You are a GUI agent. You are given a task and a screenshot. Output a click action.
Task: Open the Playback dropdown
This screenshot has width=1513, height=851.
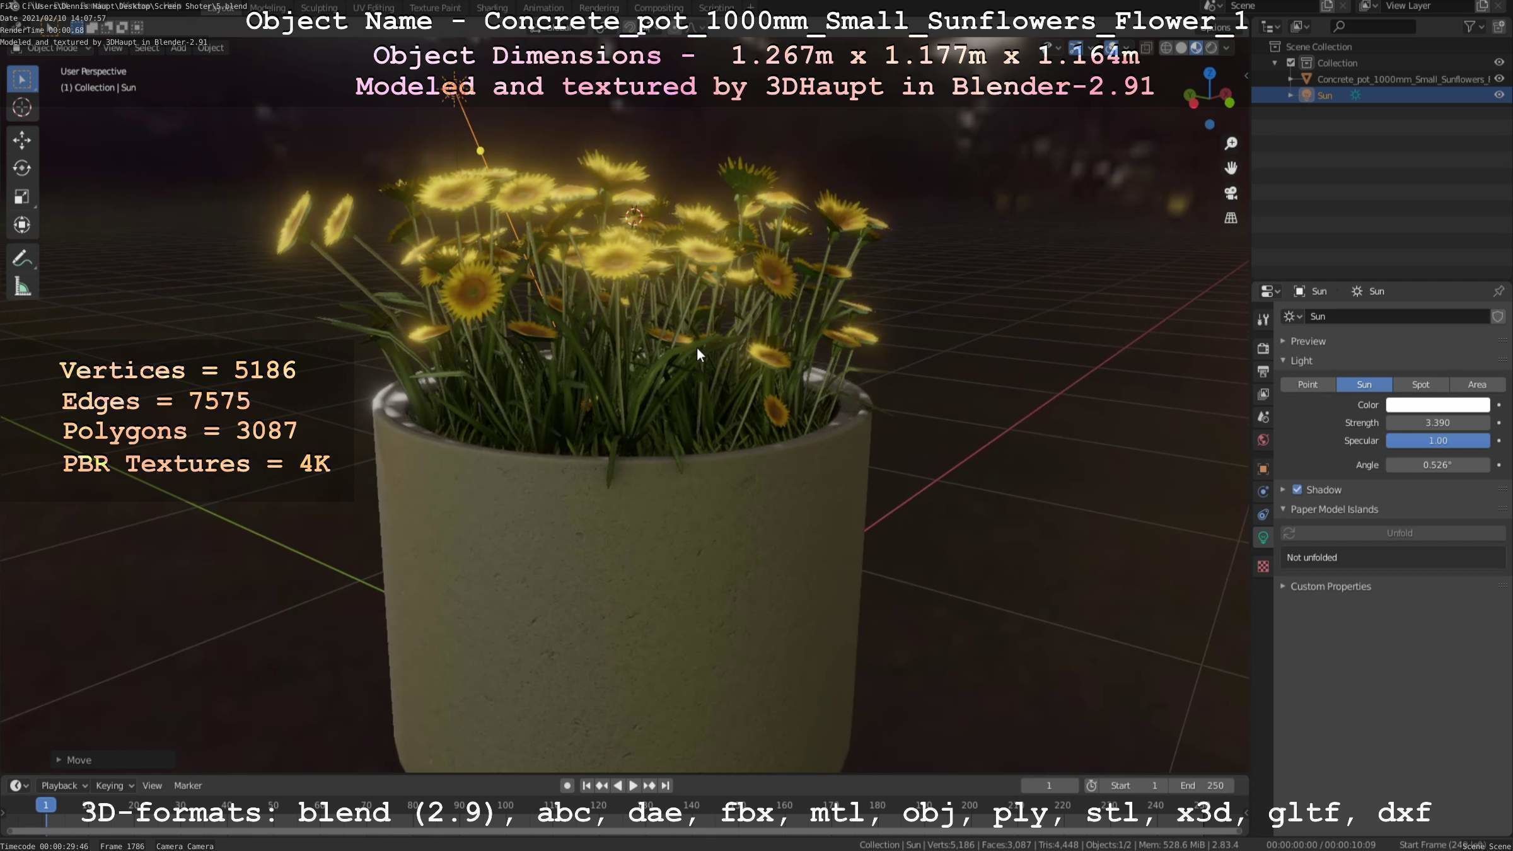[64, 785]
